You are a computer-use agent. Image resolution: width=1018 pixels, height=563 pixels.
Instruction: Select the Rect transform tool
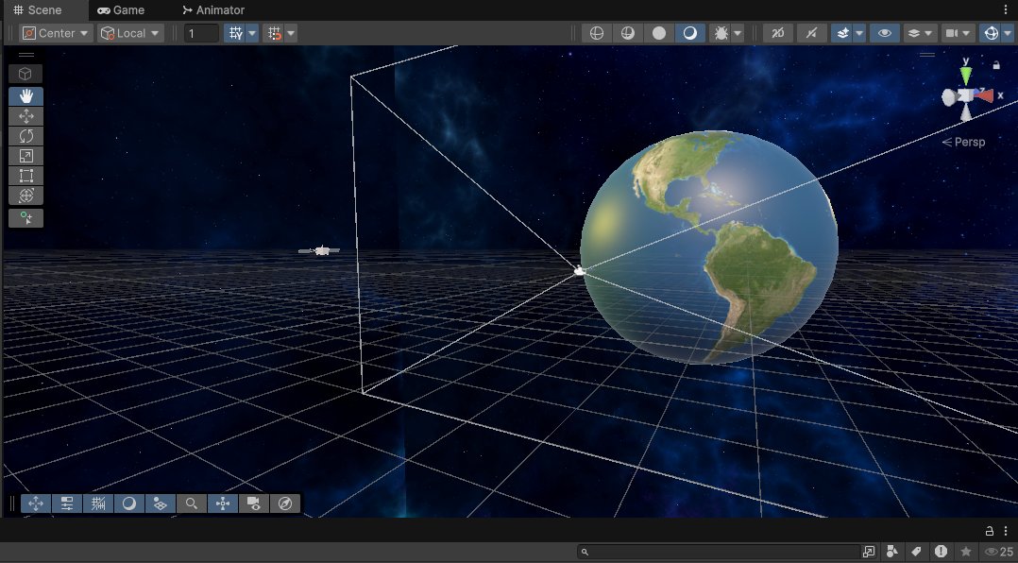coord(26,176)
